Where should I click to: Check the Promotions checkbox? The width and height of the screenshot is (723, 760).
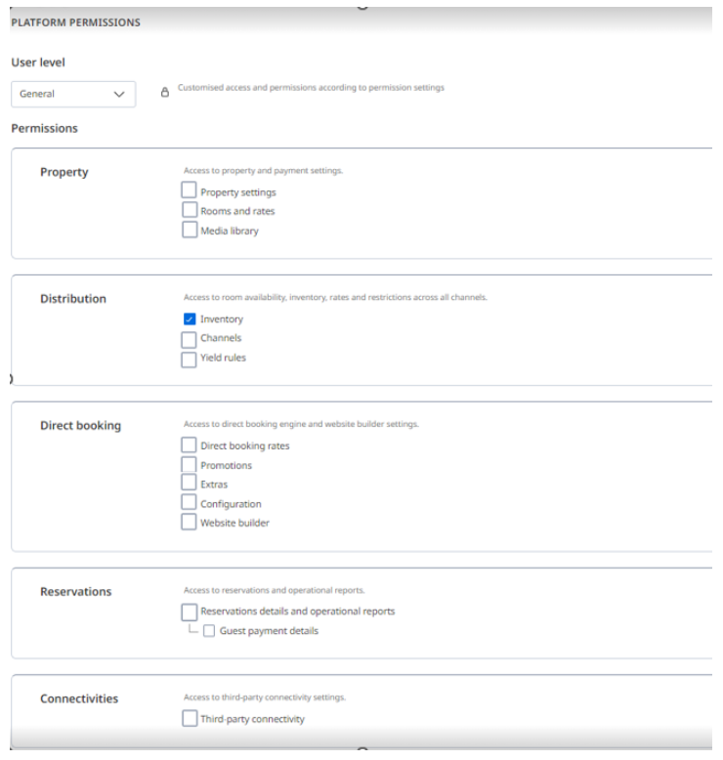point(190,465)
